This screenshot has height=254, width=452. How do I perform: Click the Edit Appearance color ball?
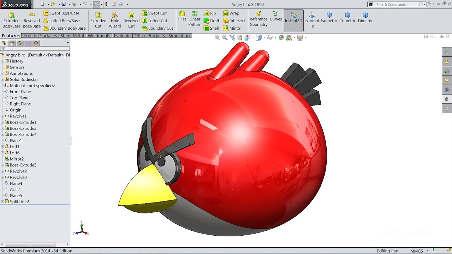(x=281, y=37)
